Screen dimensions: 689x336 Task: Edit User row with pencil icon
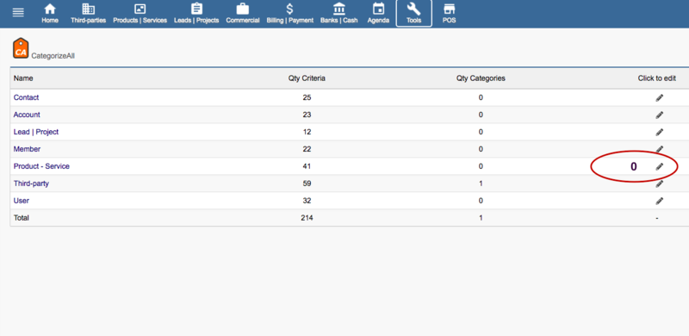[659, 201]
